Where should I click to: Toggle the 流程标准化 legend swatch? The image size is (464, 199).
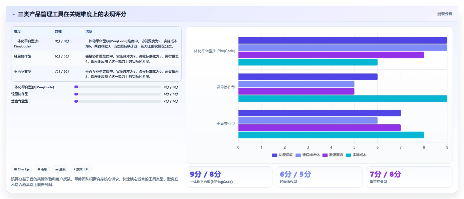(298, 155)
